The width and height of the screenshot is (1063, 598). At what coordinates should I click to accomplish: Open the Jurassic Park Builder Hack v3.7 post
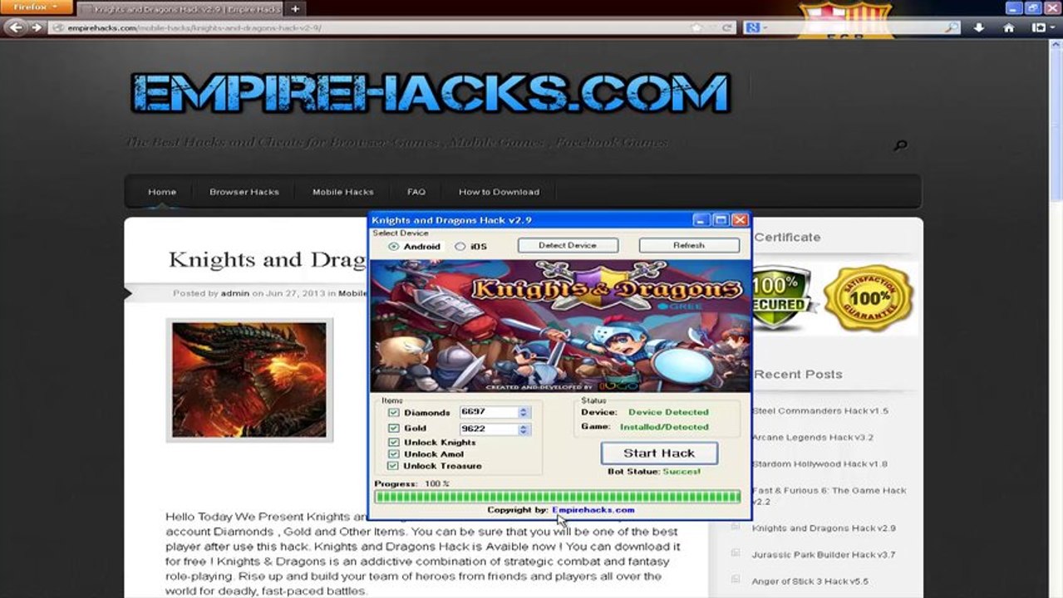(x=824, y=554)
